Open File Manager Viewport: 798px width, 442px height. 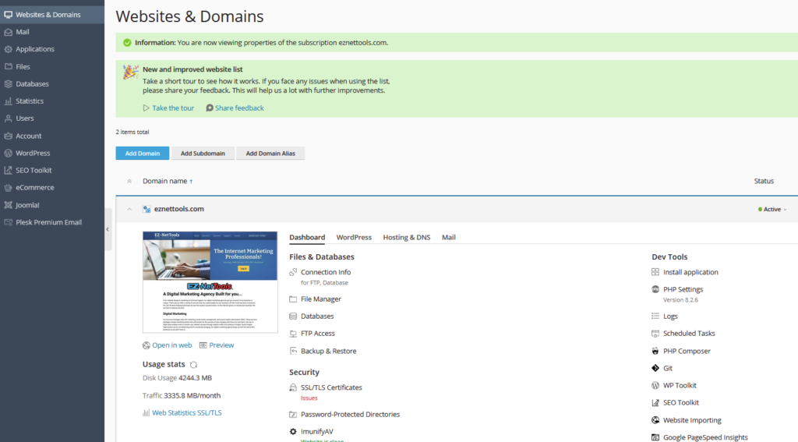pos(320,299)
